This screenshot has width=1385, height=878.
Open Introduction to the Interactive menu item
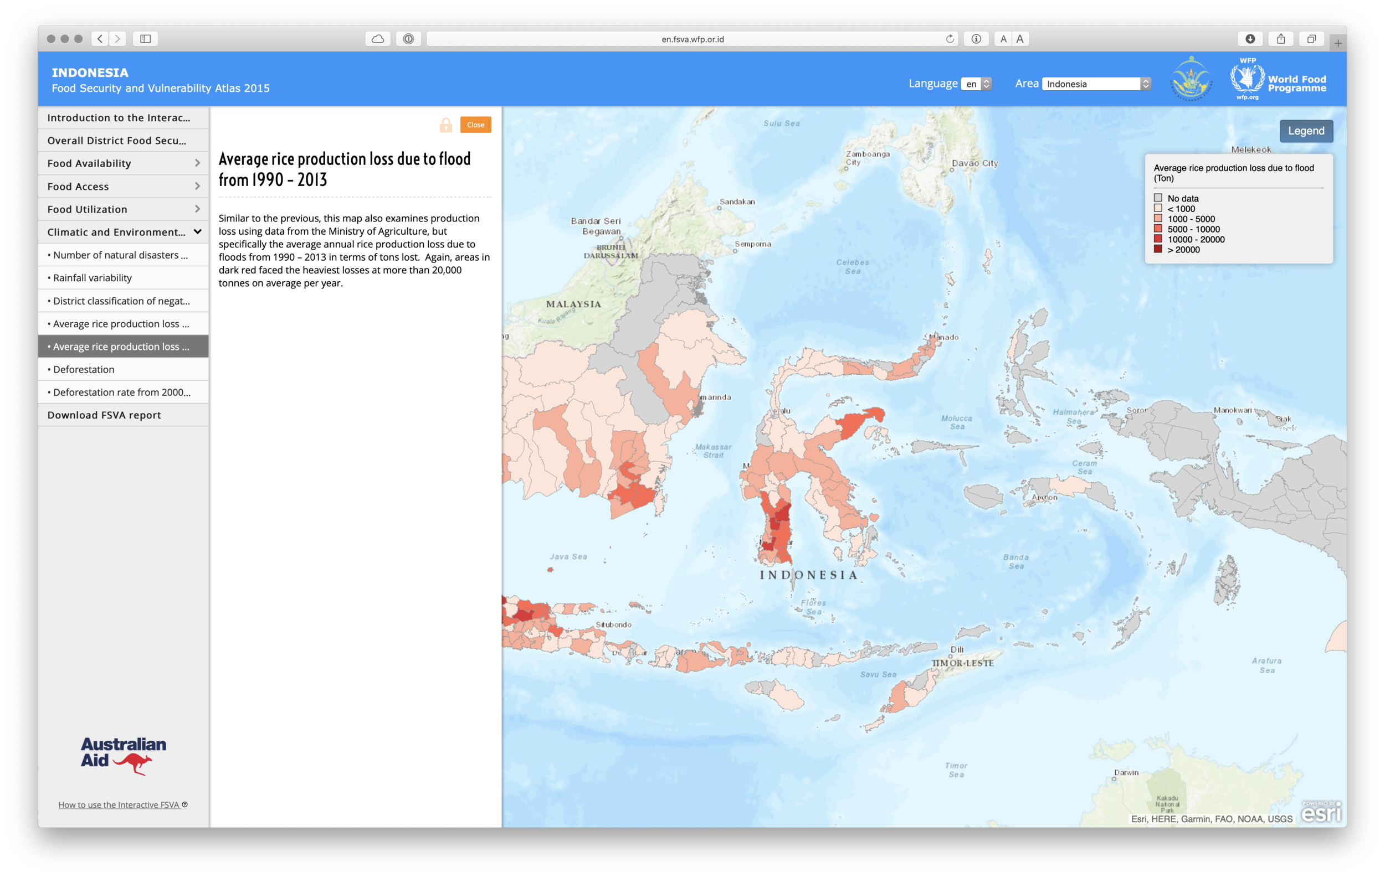point(123,118)
